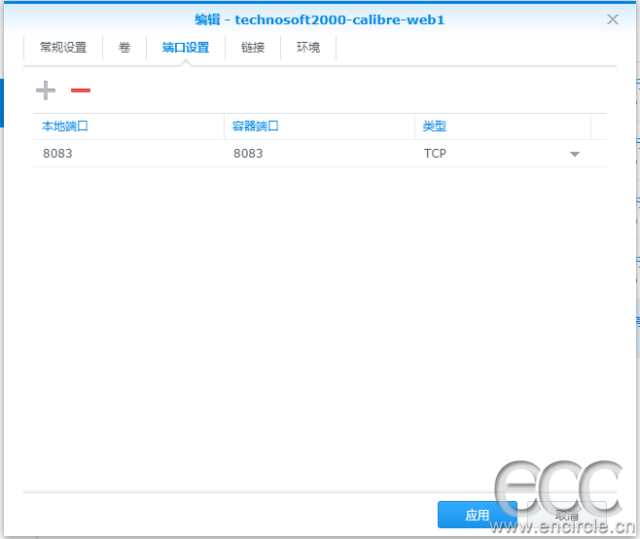This screenshot has height=539, width=640.
Task: Select the 端口设置 tab
Action: 186,48
